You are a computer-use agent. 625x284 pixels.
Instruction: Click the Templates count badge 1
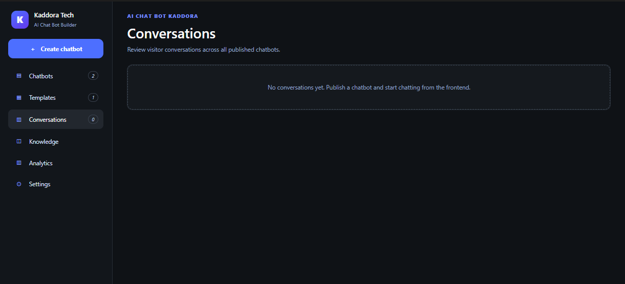93,98
